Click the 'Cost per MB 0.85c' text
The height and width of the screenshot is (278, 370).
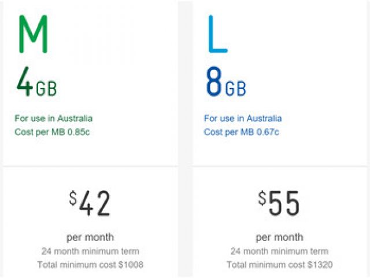(x=52, y=131)
